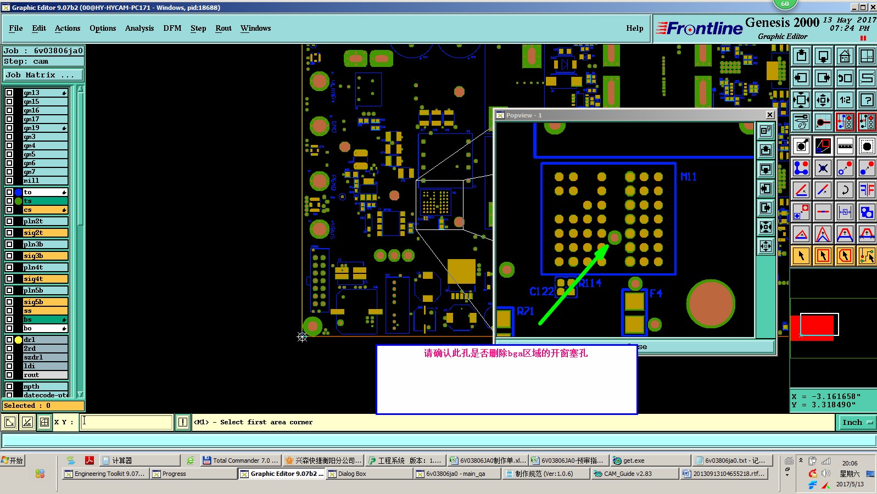877x494 pixels.
Task: Click the blue color dot on 'to' layer
Action: pos(19,192)
